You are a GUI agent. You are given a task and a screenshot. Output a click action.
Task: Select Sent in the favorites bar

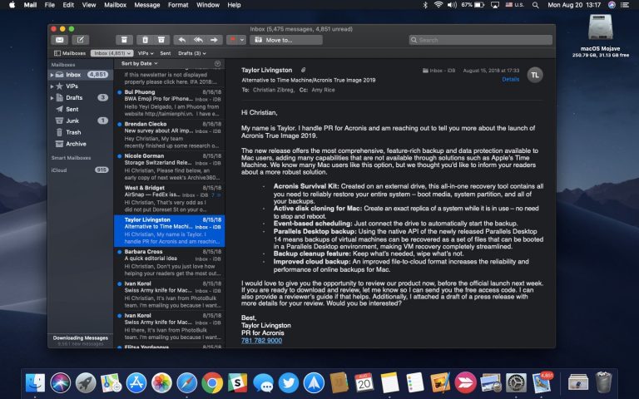point(165,53)
